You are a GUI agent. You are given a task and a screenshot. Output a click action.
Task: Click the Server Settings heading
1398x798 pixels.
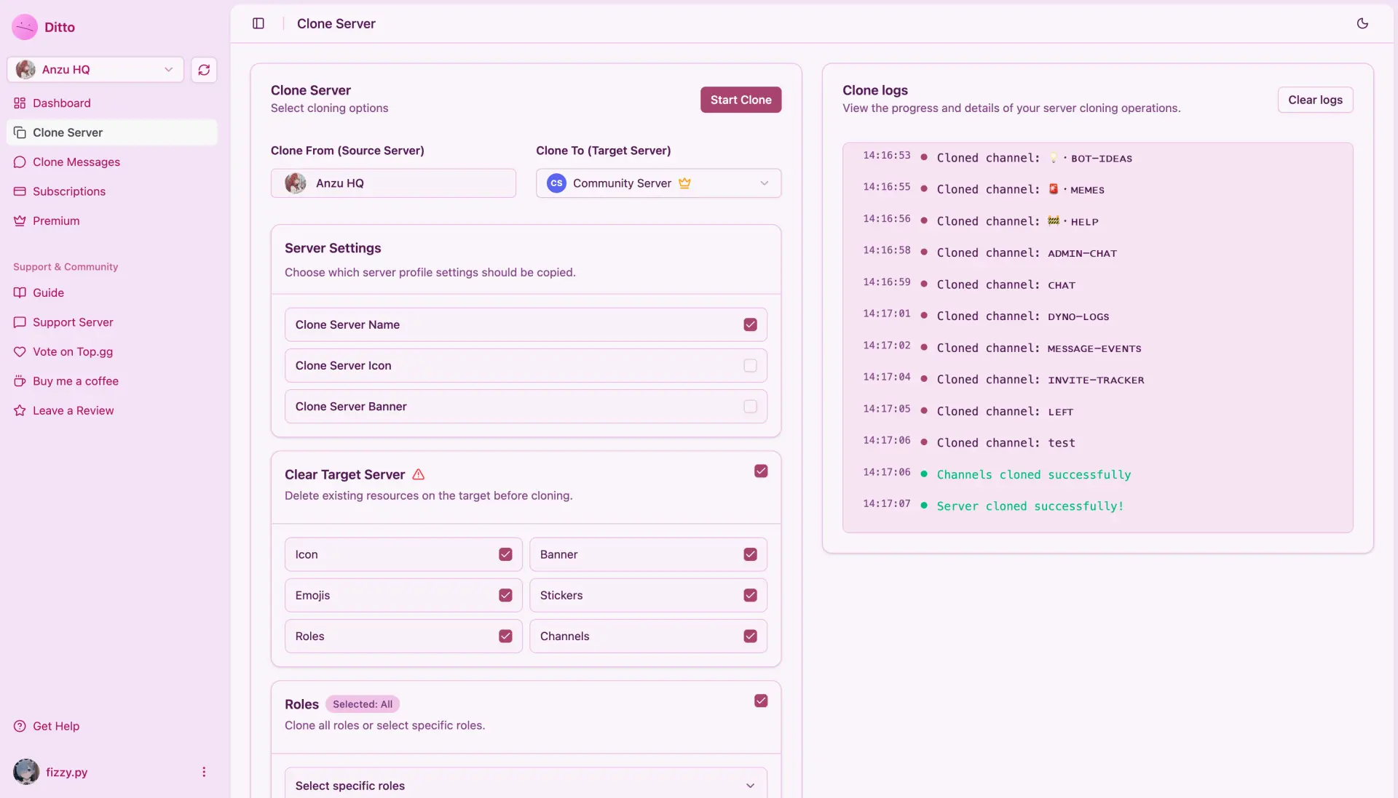coord(333,248)
